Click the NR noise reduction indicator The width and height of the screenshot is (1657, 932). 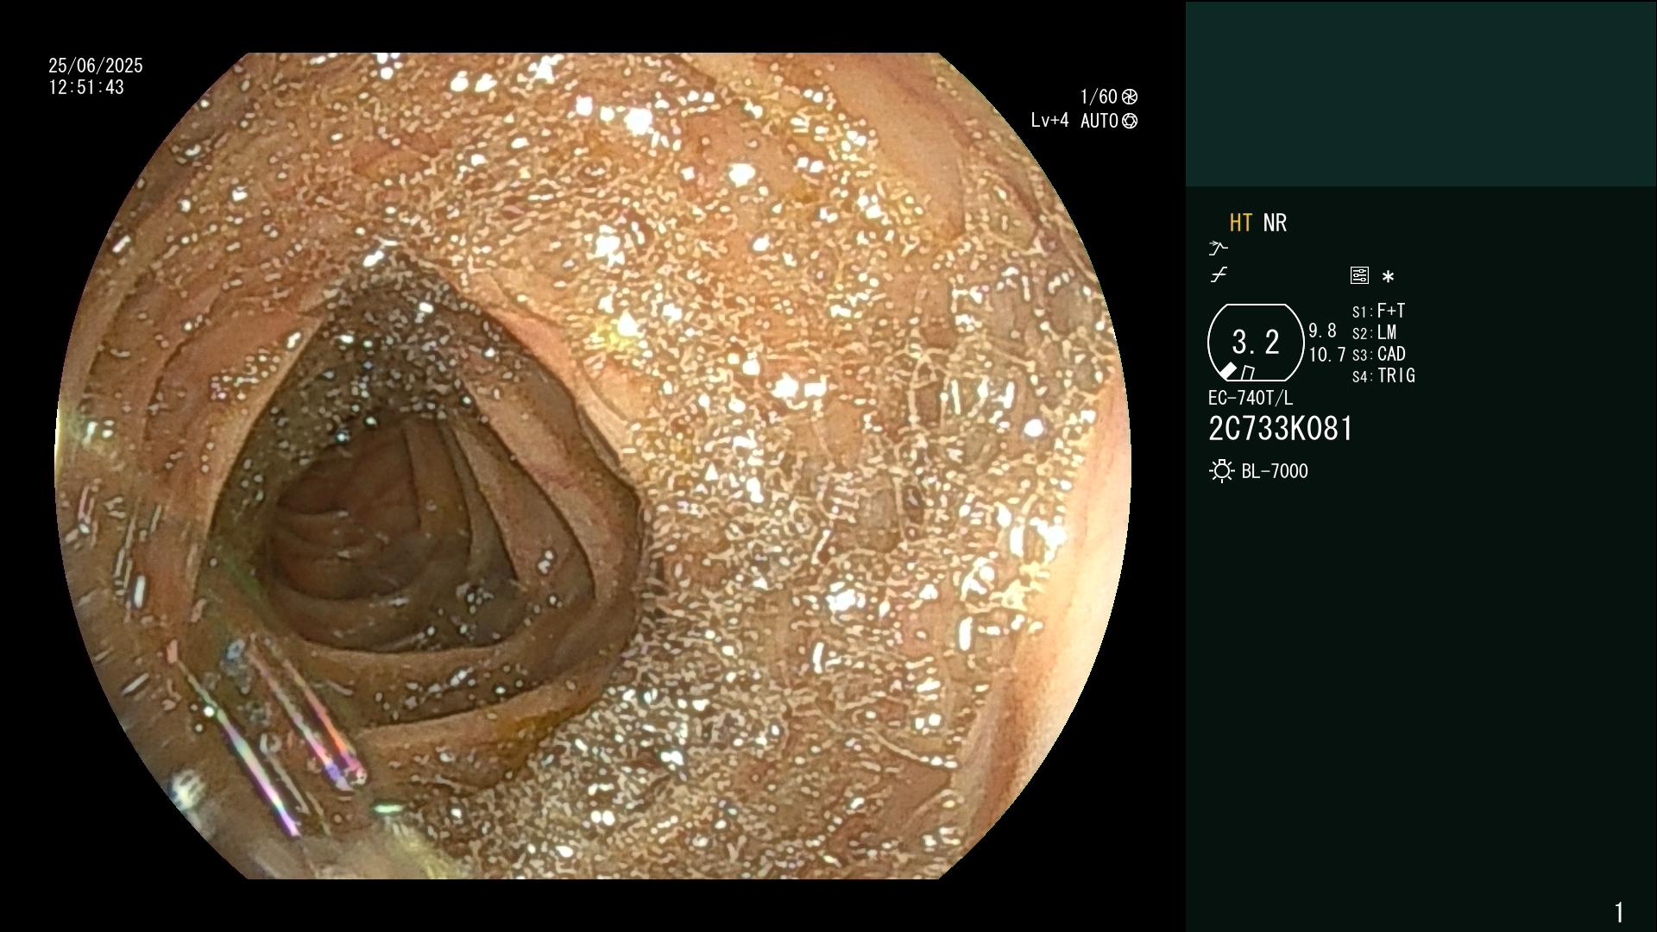tap(1275, 223)
